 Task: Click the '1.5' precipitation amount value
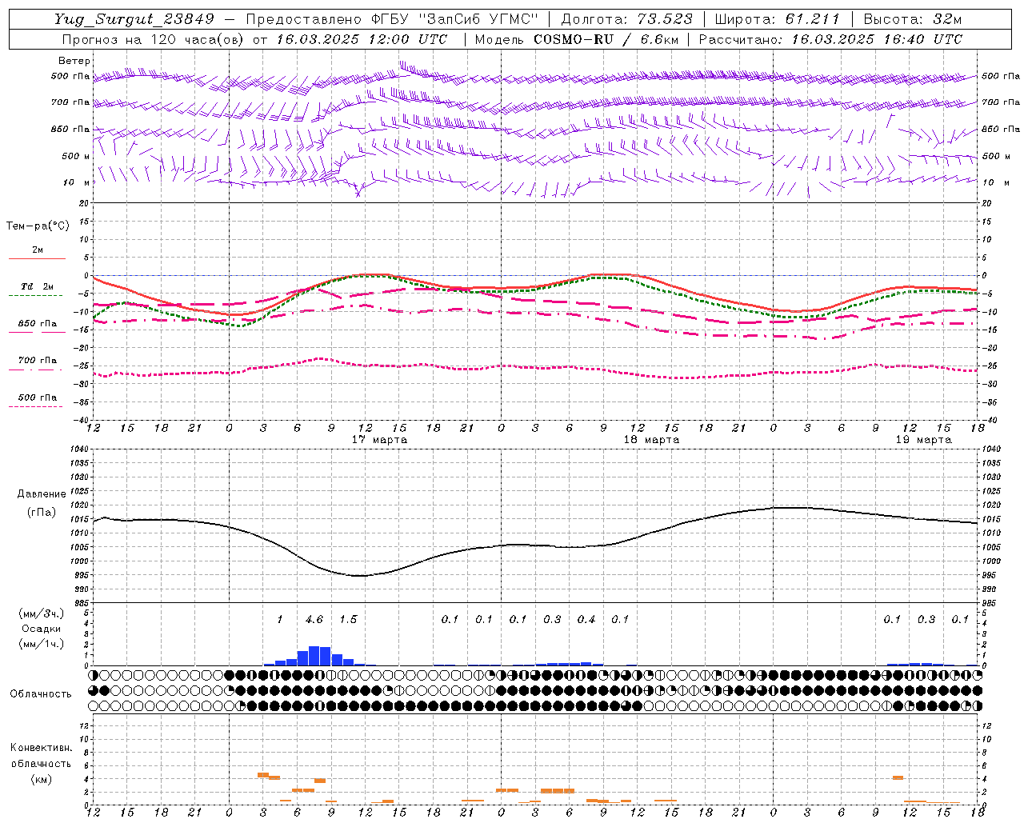pos(348,620)
